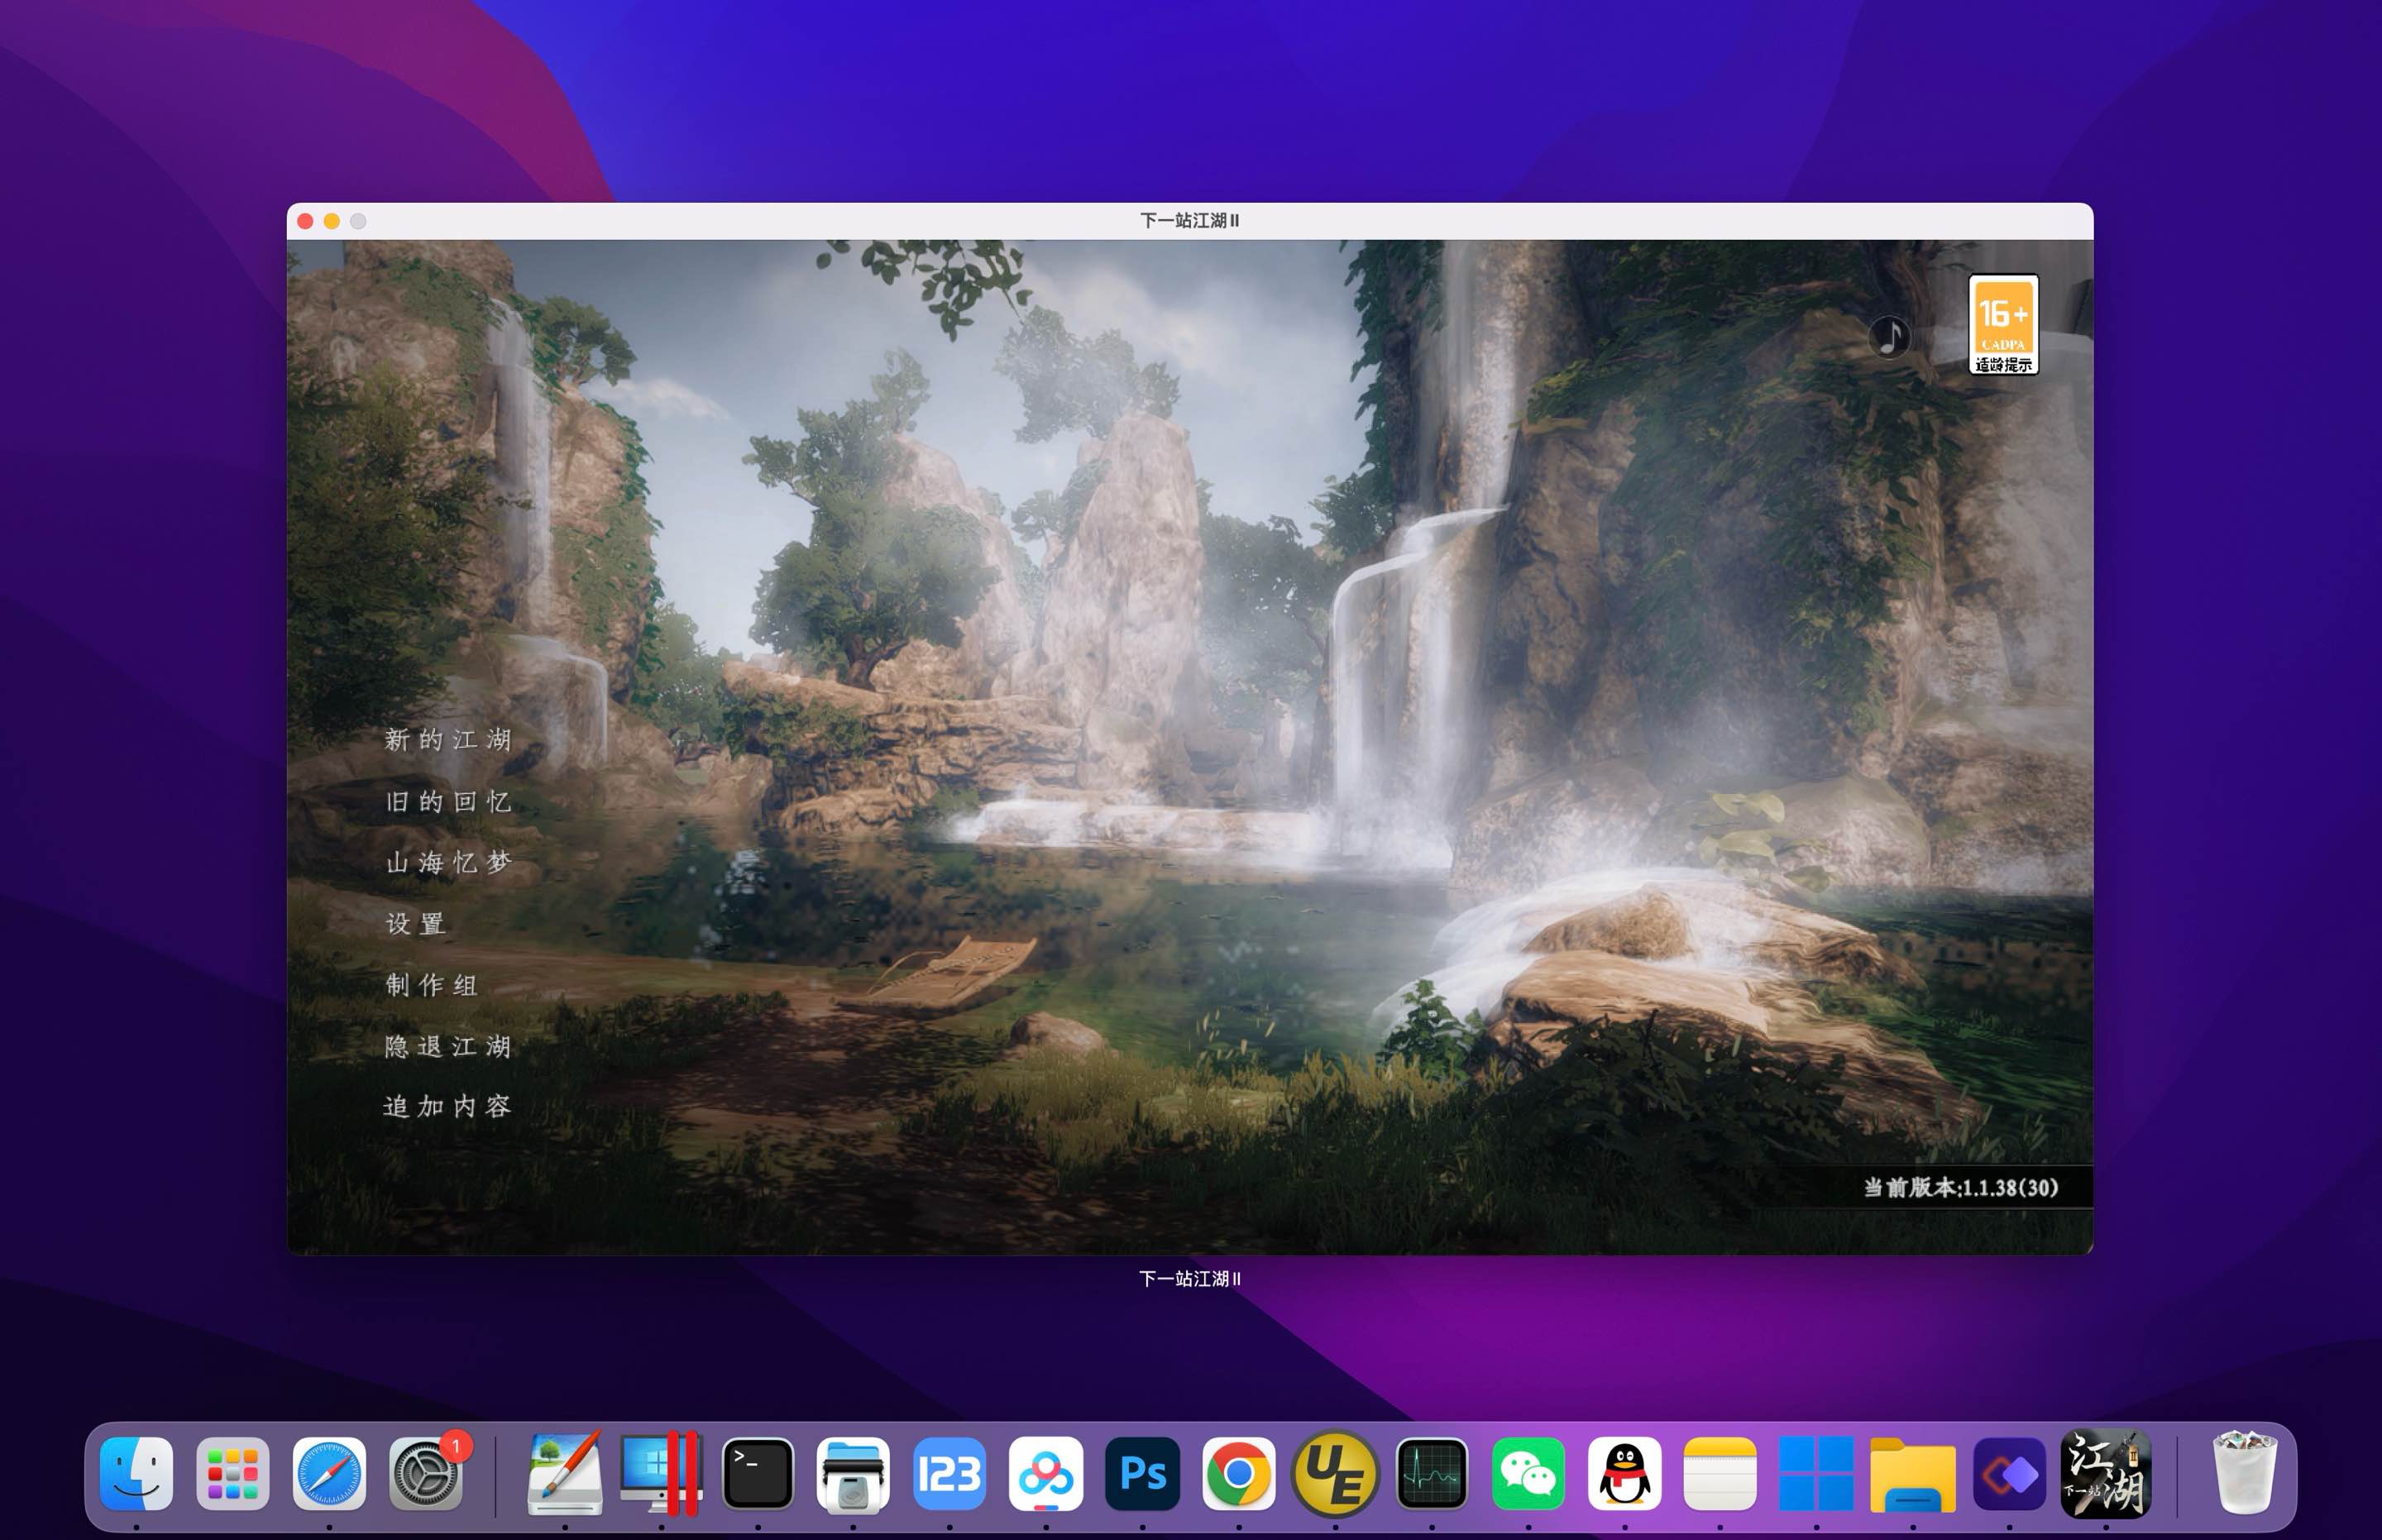
Task: Click the 当前版本 1.1.38(30) version text
Action: point(1961,1188)
